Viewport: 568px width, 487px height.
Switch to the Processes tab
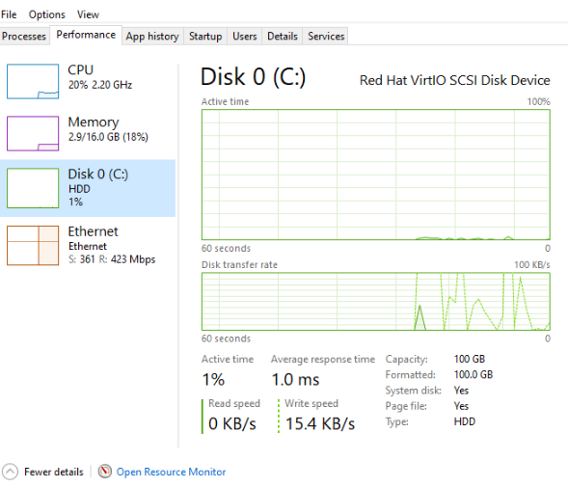(24, 36)
